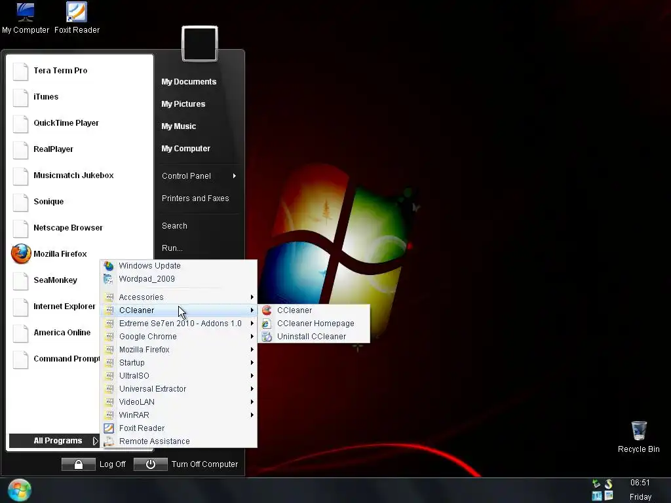Expand Extreme Se7en 2010 - Addons arrow

[x=252, y=324]
